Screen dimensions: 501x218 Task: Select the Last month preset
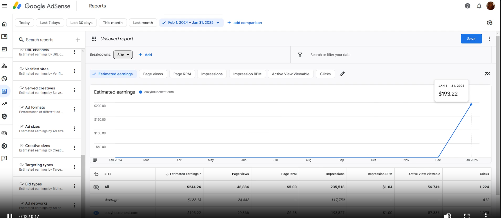click(143, 23)
